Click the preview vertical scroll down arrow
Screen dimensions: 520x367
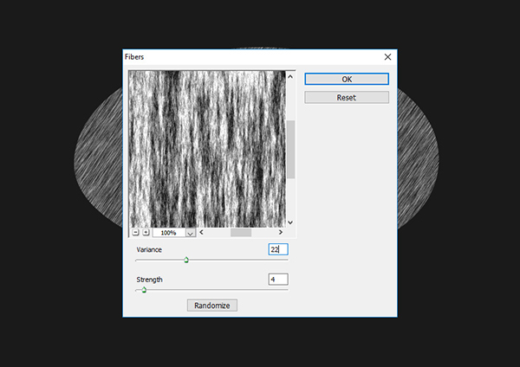coord(290,222)
